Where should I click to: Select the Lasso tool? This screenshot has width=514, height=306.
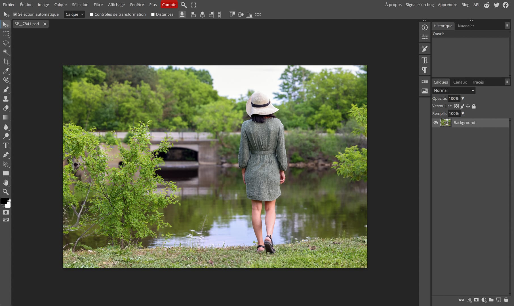coord(6,43)
